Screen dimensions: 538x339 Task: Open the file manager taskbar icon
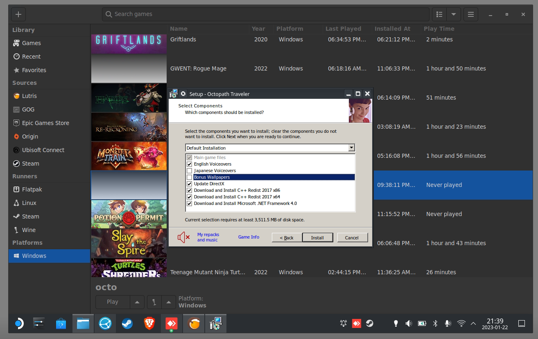click(x=83, y=324)
